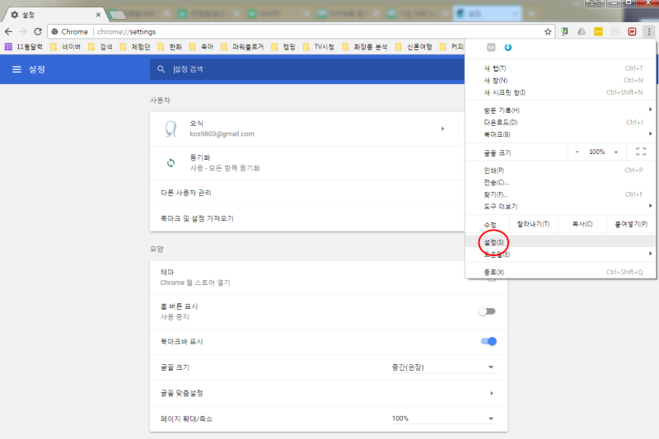This screenshot has width=659, height=439.
Task: Open the 한화 bookmark folder
Action: click(170, 47)
